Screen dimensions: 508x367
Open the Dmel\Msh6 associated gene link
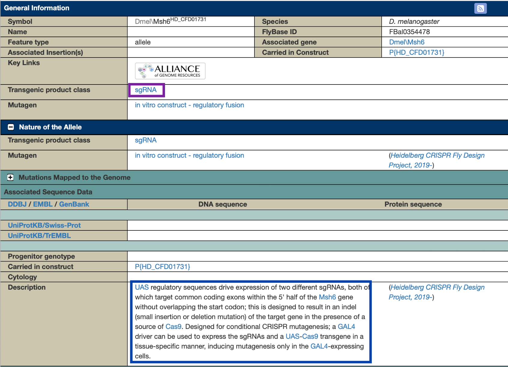(x=407, y=42)
